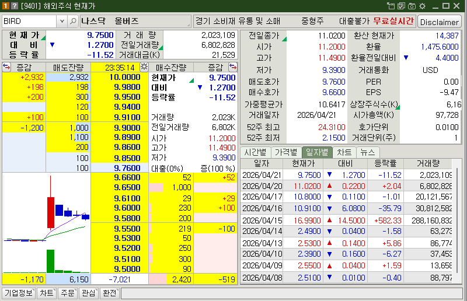The image size is (467, 301).
Task: Switch to the 시간별 tab
Action: pos(255,152)
